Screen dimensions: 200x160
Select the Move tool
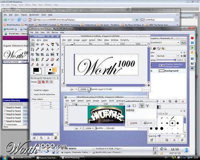pos(52,49)
